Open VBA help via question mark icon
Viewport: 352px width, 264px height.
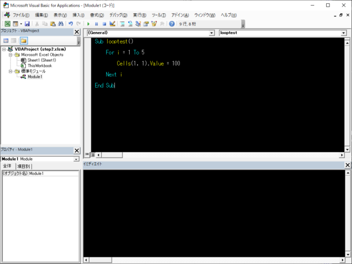pyautogui.click(x=172, y=24)
